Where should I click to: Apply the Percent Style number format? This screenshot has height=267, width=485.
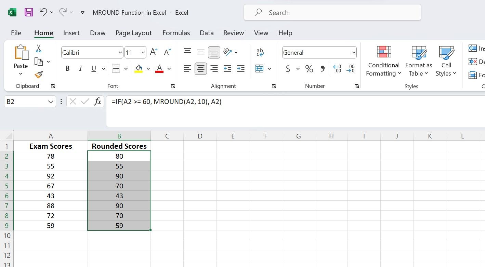point(309,68)
